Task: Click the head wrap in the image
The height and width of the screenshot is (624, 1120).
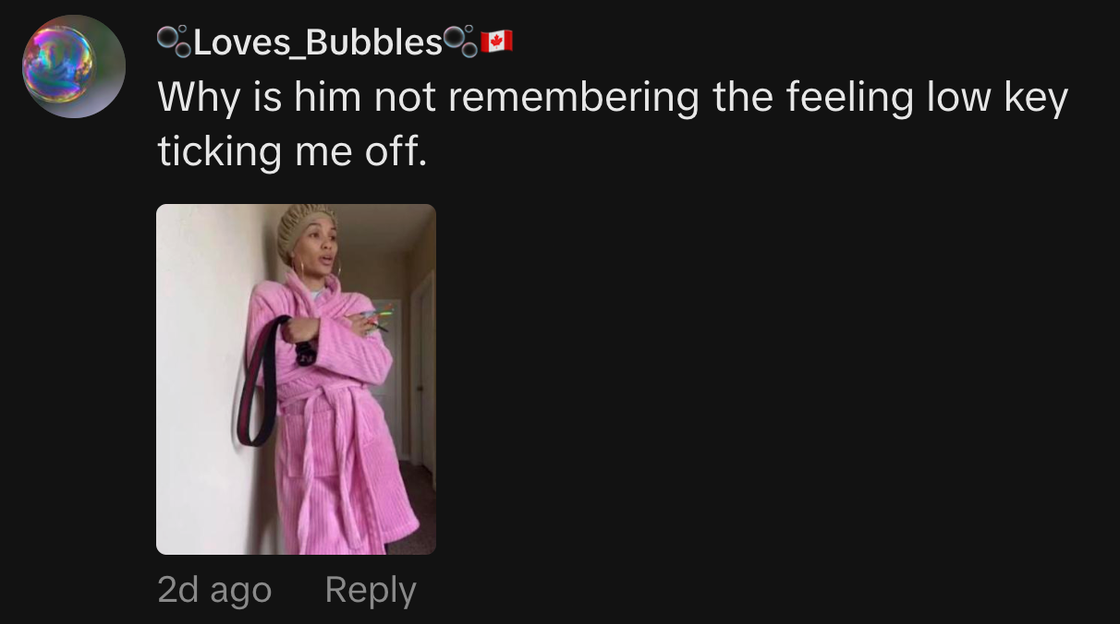Action: pyautogui.click(x=307, y=232)
